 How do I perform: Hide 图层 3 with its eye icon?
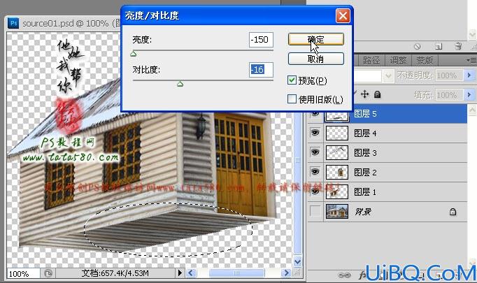tap(315, 152)
